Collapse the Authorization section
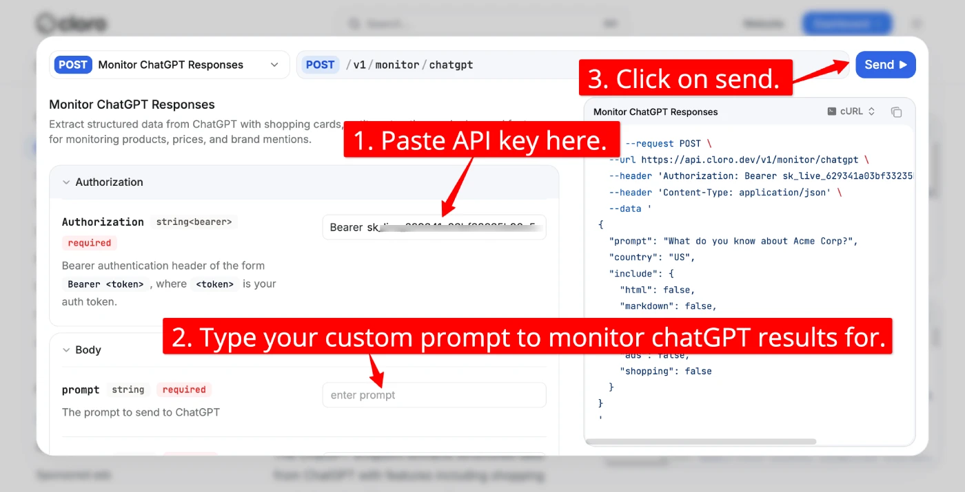This screenshot has height=492, width=965. pyautogui.click(x=102, y=182)
